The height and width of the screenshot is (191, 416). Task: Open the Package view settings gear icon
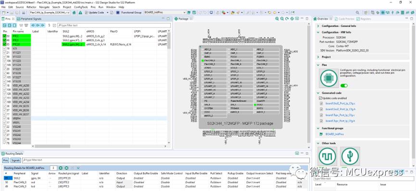292,19
